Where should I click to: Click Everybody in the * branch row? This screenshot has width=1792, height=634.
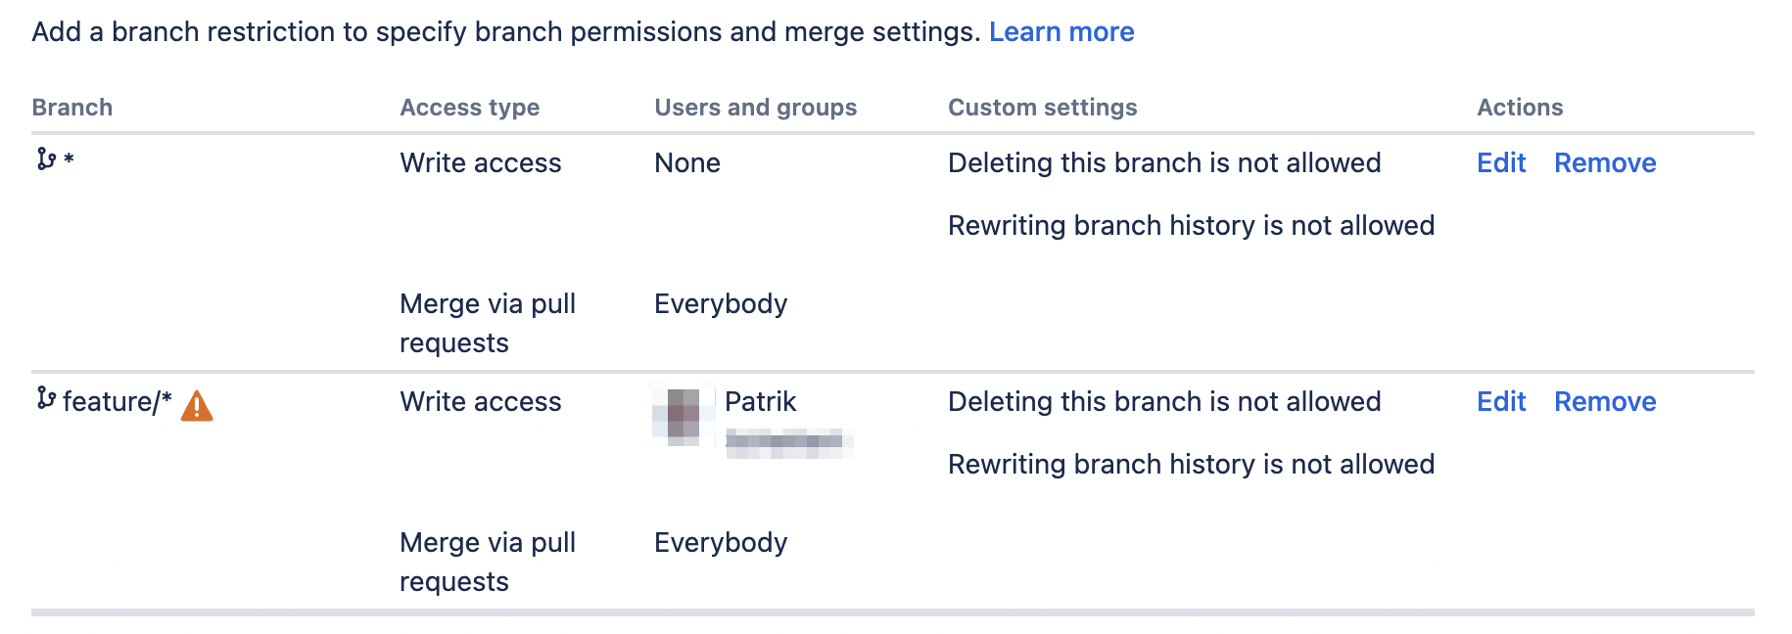coord(721,303)
